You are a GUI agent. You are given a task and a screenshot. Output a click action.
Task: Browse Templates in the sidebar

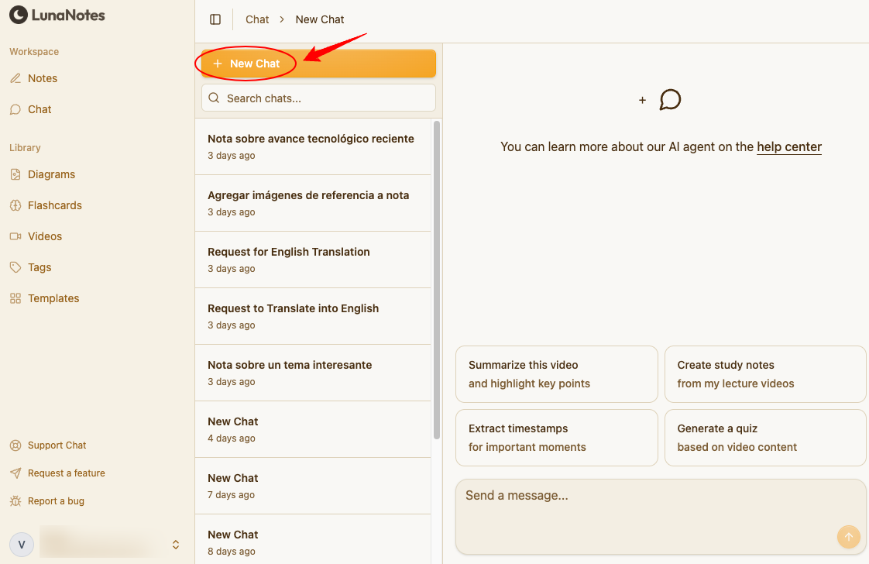click(53, 298)
